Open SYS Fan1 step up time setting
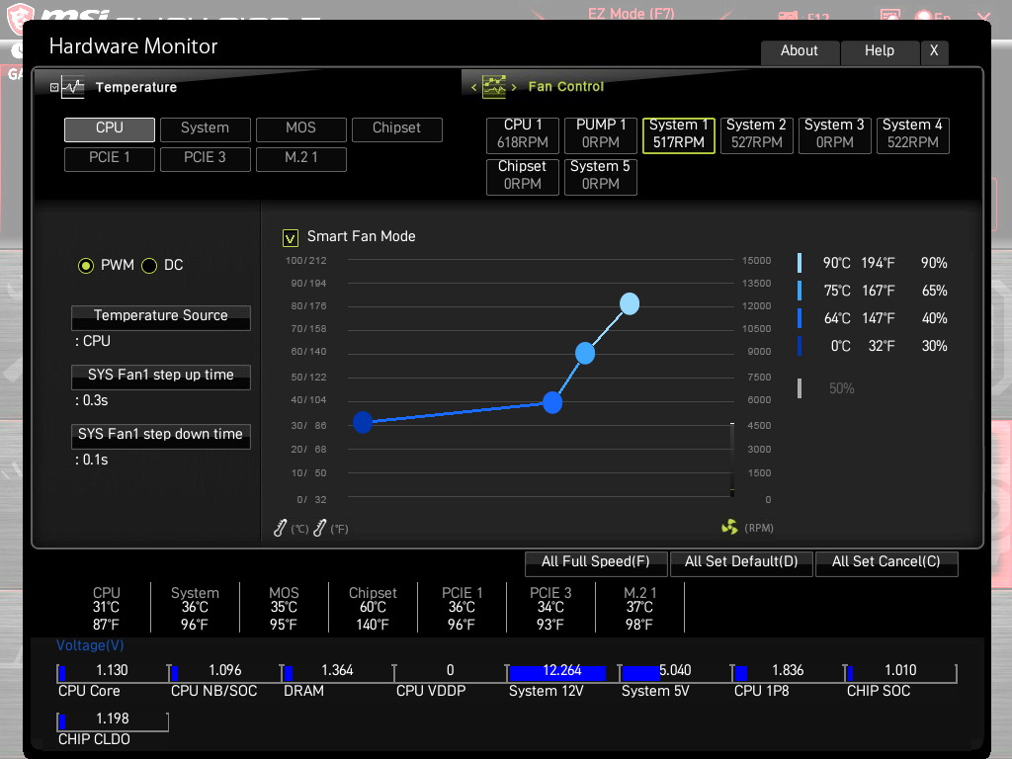Screen dimensions: 1012x759 pos(161,377)
